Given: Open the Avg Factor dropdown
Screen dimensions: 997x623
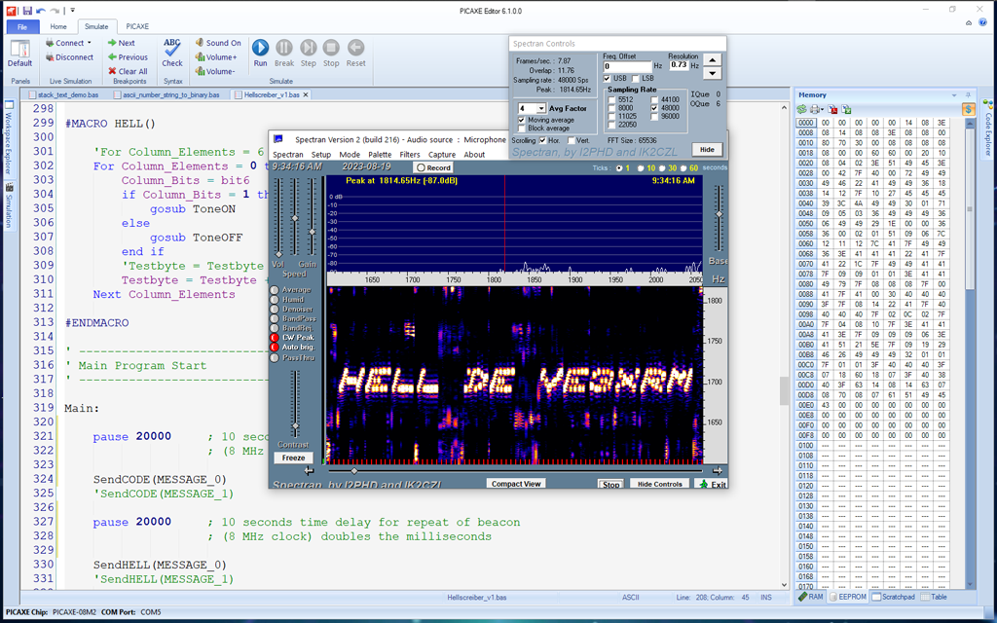Looking at the screenshot, I should tap(541, 109).
